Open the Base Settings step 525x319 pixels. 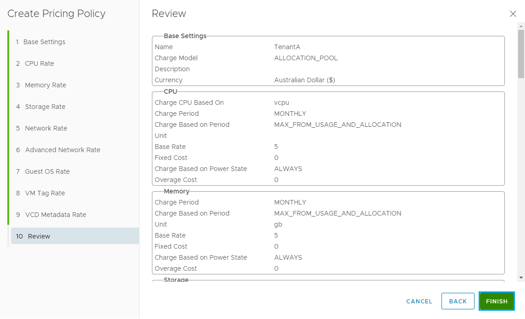pos(44,42)
